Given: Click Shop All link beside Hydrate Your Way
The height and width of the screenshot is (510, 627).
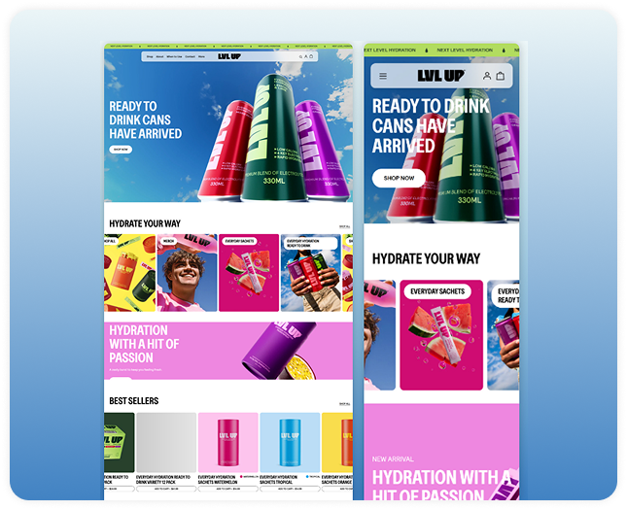Looking at the screenshot, I should coord(344,226).
